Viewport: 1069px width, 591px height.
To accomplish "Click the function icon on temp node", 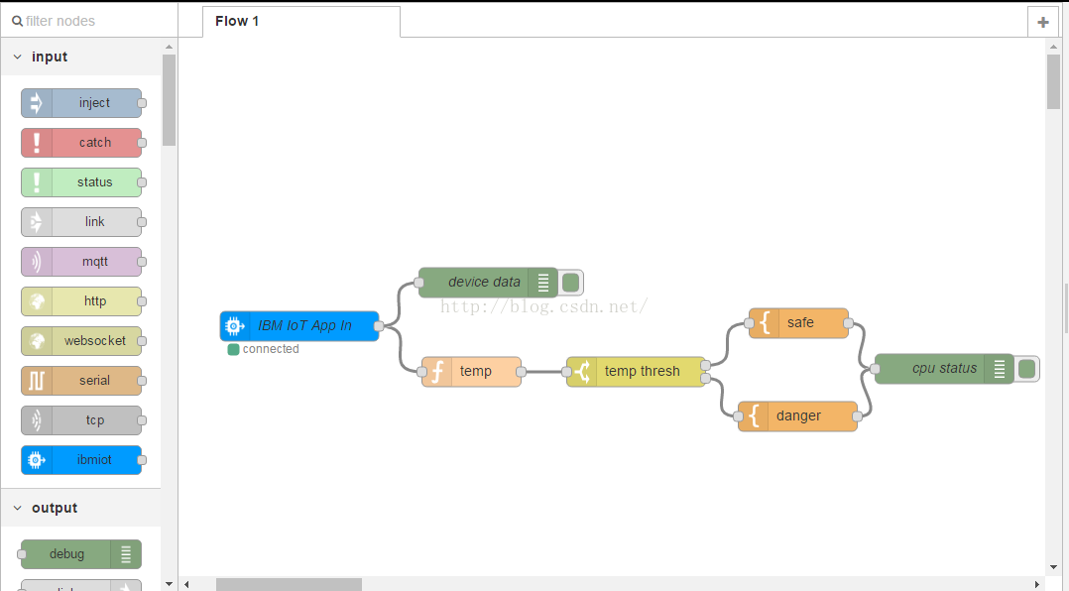I will click(436, 372).
